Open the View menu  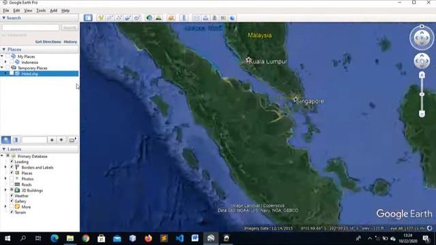point(28,11)
